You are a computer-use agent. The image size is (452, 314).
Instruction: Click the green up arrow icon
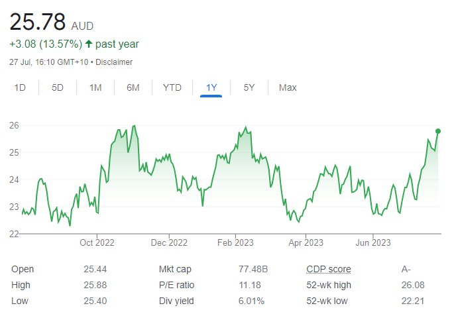89,44
